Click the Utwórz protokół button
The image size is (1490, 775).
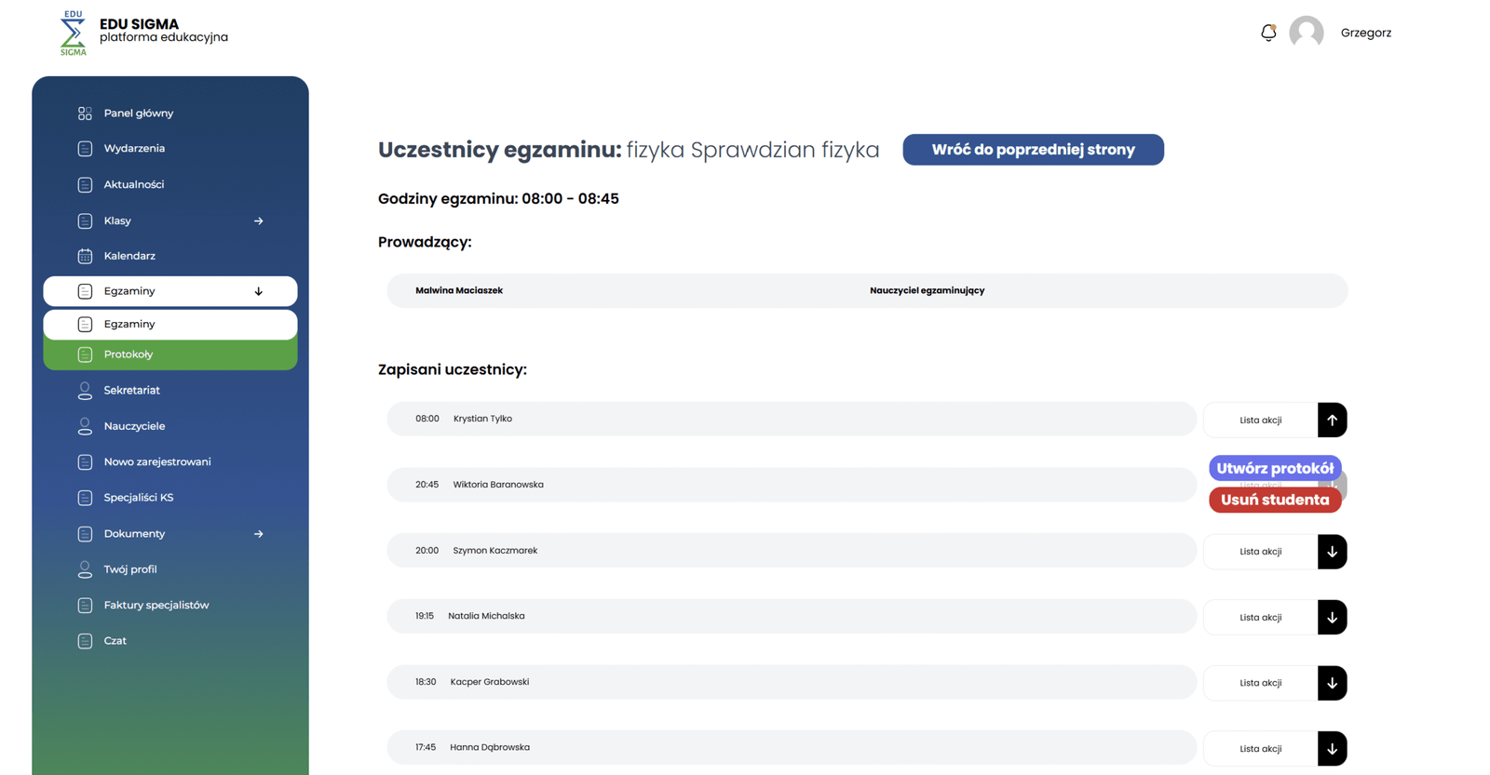pyautogui.click(x=1274, y=468)
